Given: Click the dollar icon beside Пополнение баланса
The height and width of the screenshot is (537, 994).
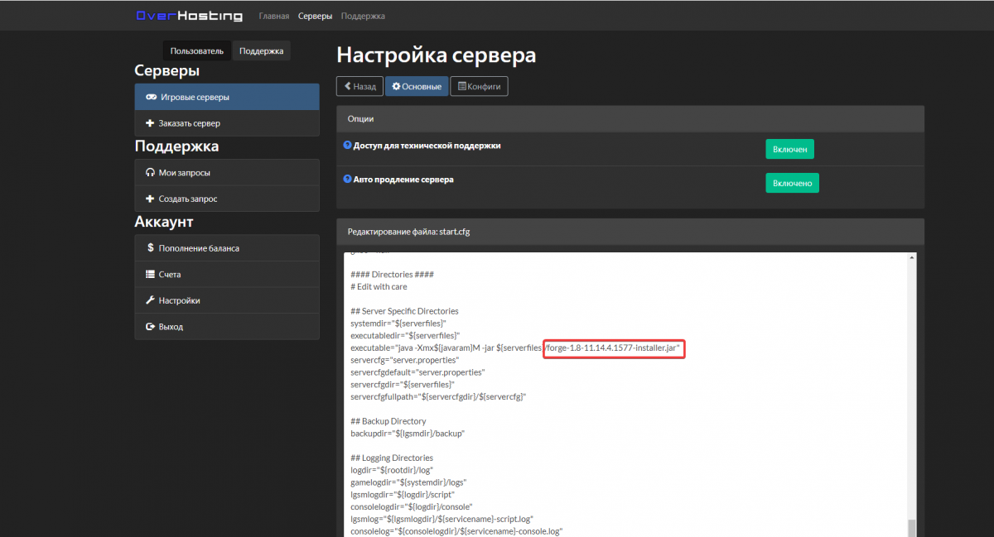Looking at the screenshot, I should click(150, 247).
